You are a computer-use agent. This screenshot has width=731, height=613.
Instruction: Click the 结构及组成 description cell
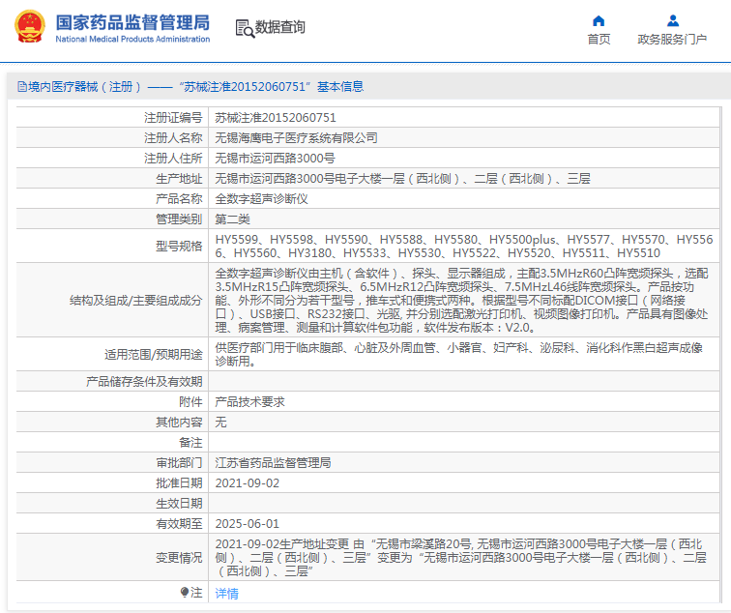coord(464,300)
